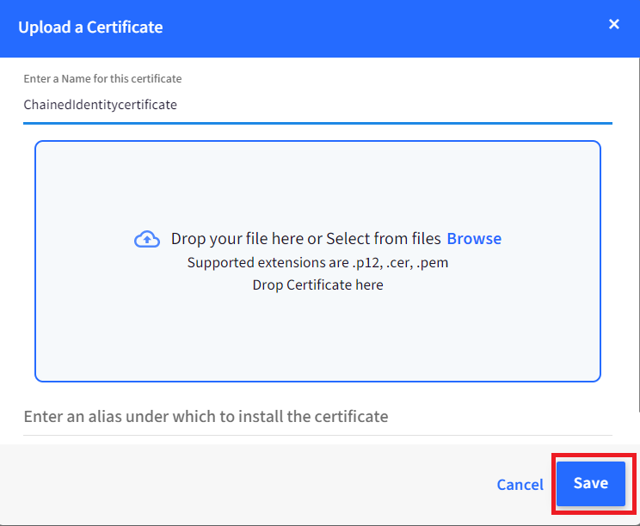Click the cloud upload icon
This screenshot has height=526, width=640.
147,239
